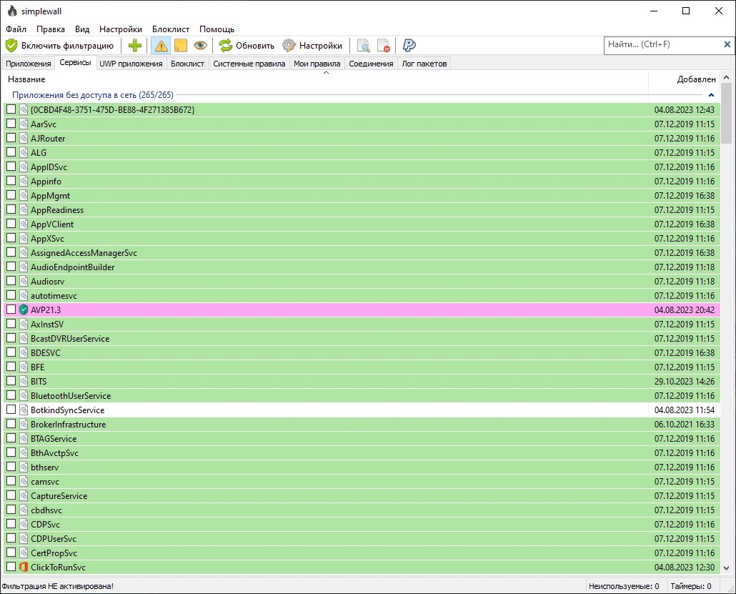This screenshot has height=594, width=736.
Task: Click the clear log document icon
Action: click(x=384, y=46)
